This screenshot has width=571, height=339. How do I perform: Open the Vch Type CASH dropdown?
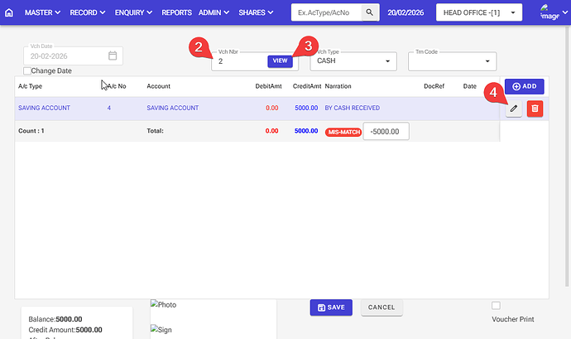click(x=353, y=61)
